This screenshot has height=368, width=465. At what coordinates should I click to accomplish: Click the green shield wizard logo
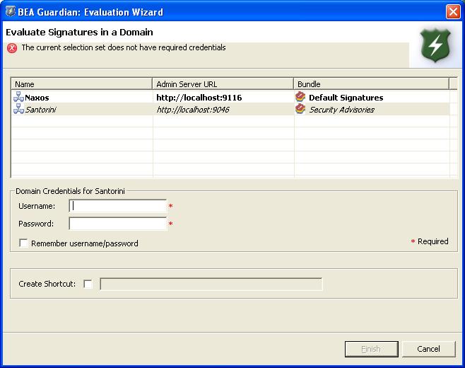435,45
